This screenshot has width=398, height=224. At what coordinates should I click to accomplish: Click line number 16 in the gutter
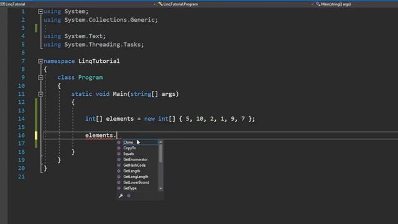point(21,136)
